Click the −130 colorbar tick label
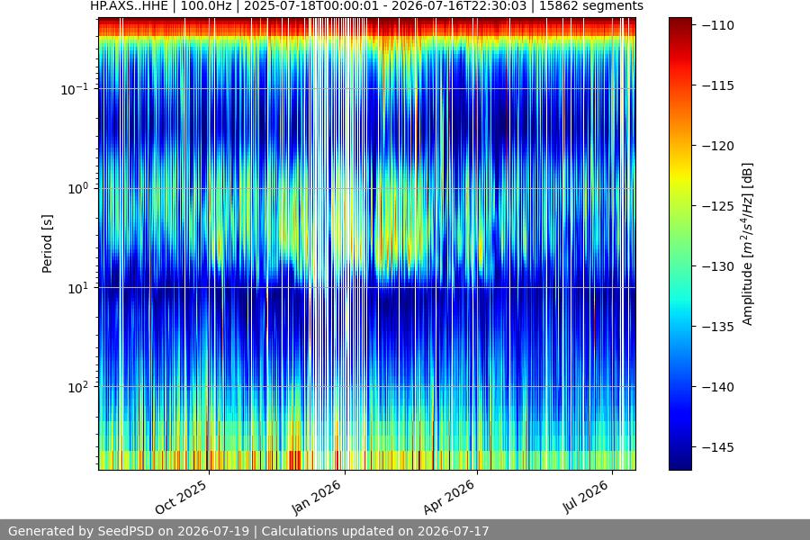The image size is (810, 540). pos(718,266)
